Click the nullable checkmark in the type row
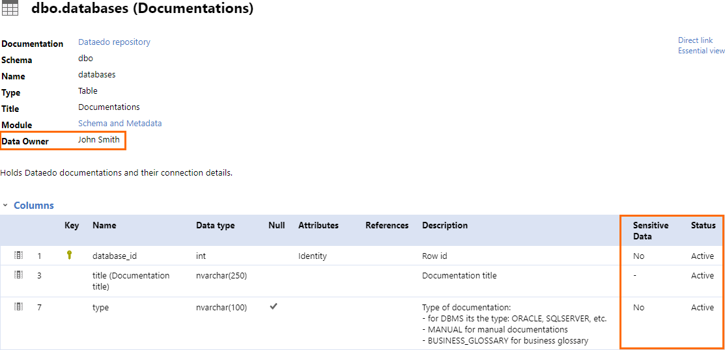This screenshot has height=350, width=725. tap(274, 306)
